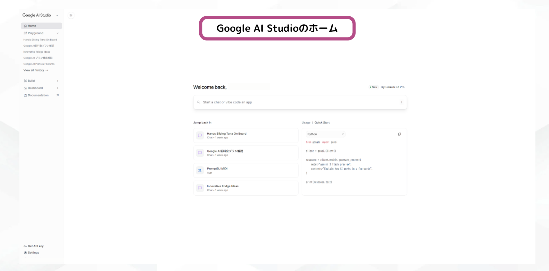Switch to the Quick Start tab
The image size is (549, 271).
tap(322, 122)
